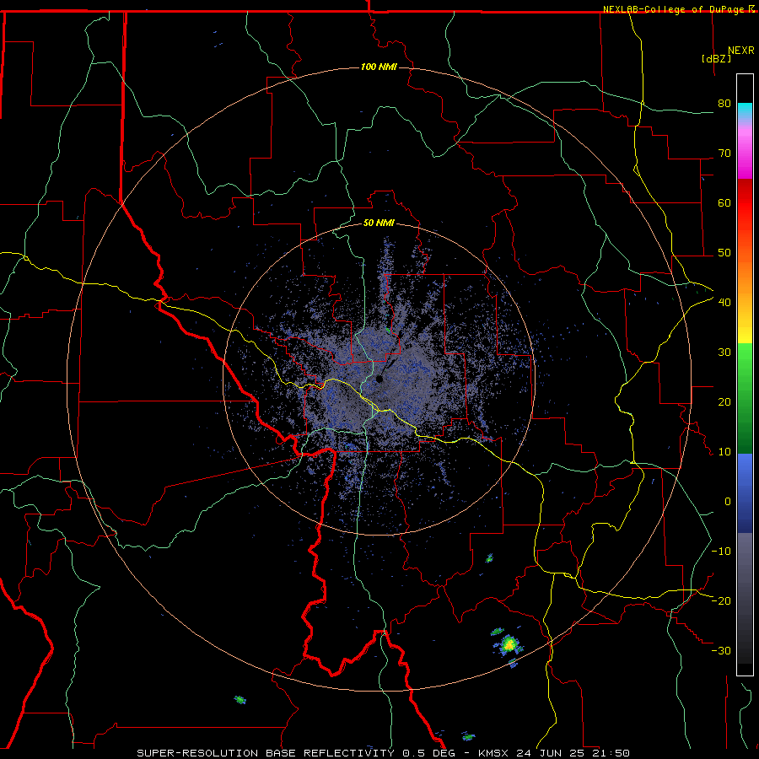Click the 20 dBZ scale value

724,401
